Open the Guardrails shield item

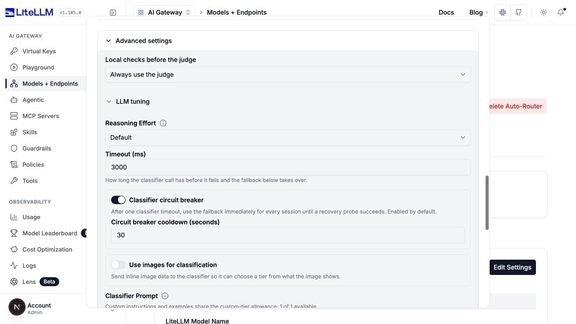(x=36, y=148)
